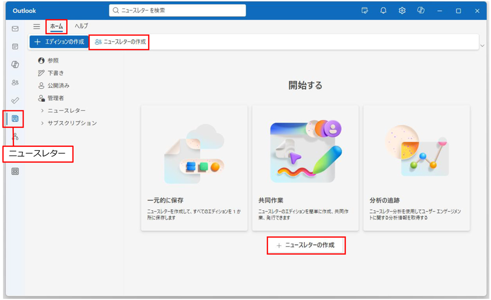491x300 pixels.
Task: Open the notifications bell icon
Action: point(383,10)
